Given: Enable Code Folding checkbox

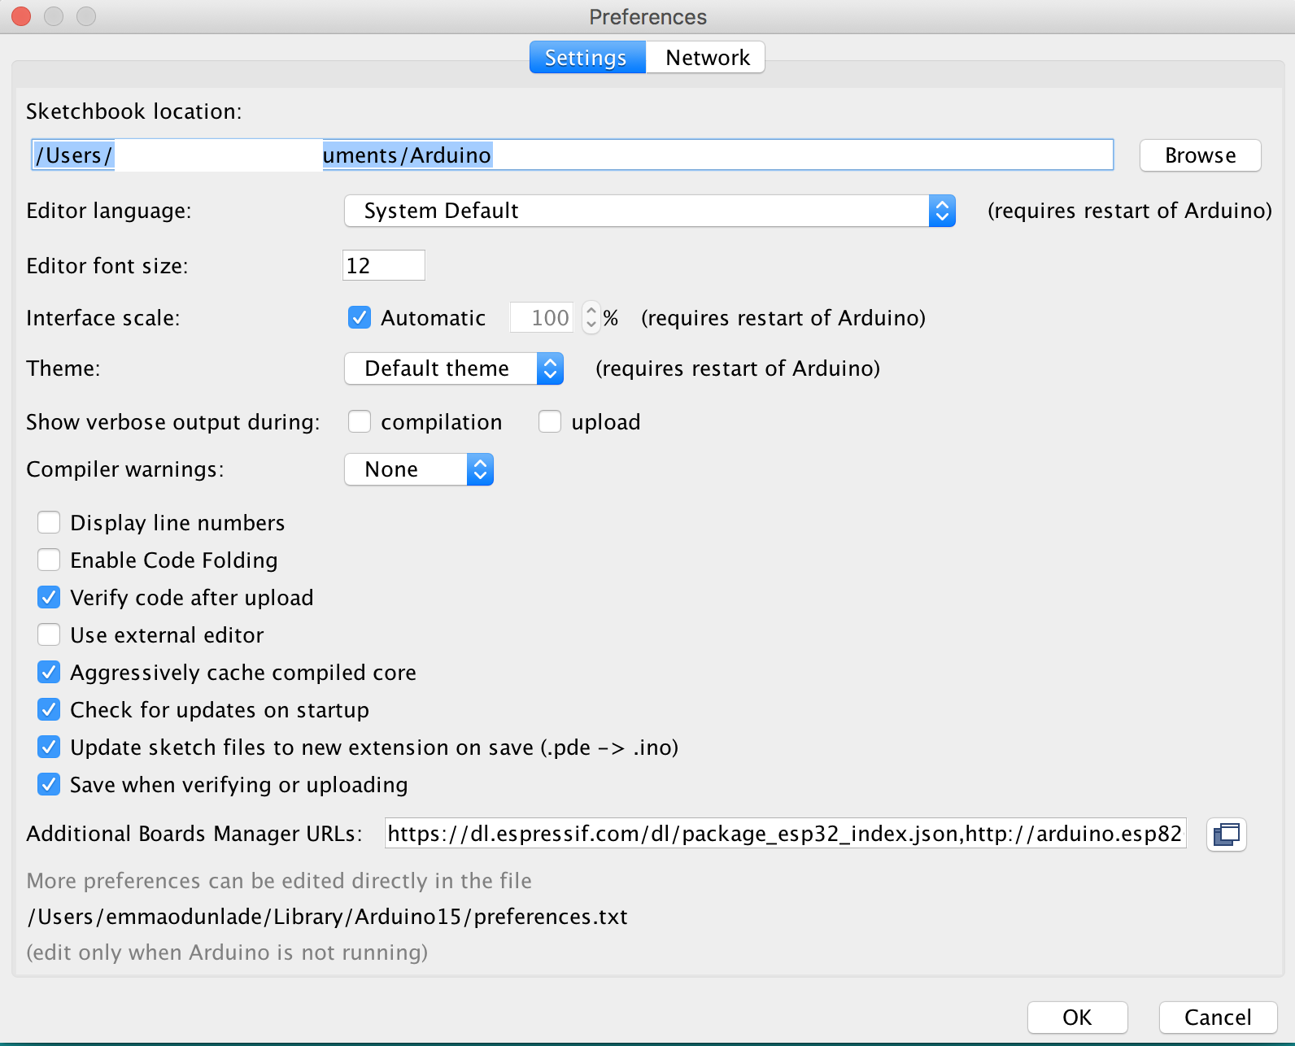Looking at the screenshot, I should 49,560.
